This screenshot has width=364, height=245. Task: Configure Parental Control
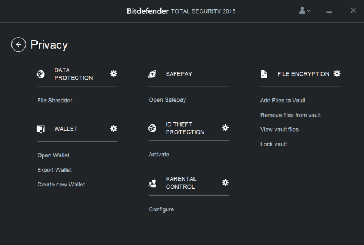point(162,210)
